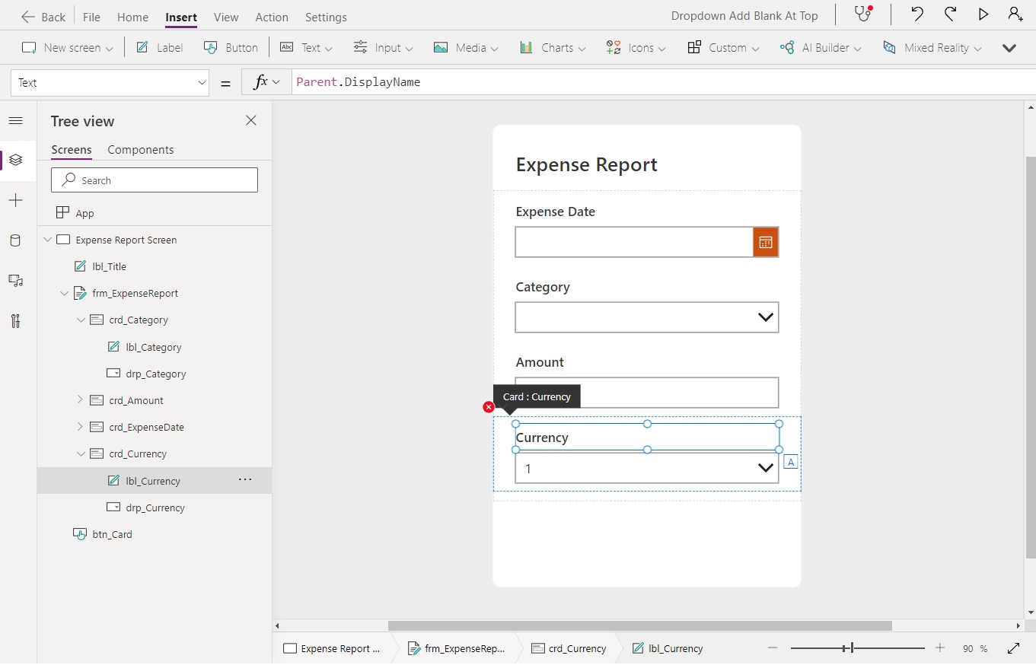Expand the crd_Amount card
Image resolution: width=1036 pixels, height=665 pixels.
click(79, 399)
